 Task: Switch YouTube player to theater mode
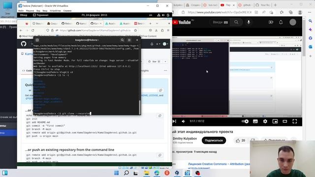pyautogui.click(x=285, y=121)
